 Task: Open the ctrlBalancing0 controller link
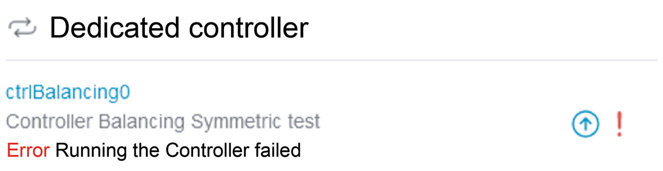pos(68,93)
